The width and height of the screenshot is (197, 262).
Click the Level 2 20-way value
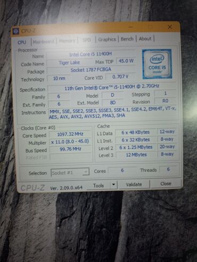click(167, 147)
